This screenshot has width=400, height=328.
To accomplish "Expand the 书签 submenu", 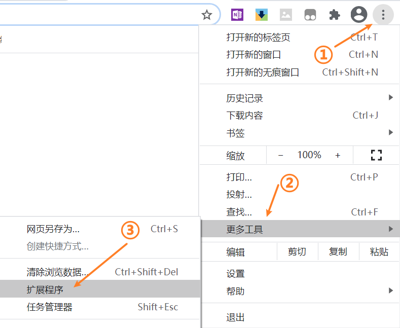I will (300, 133).
